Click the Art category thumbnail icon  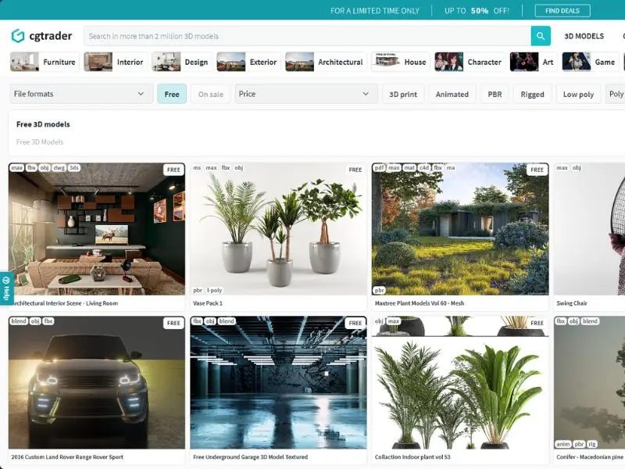[x=524, y=62]
